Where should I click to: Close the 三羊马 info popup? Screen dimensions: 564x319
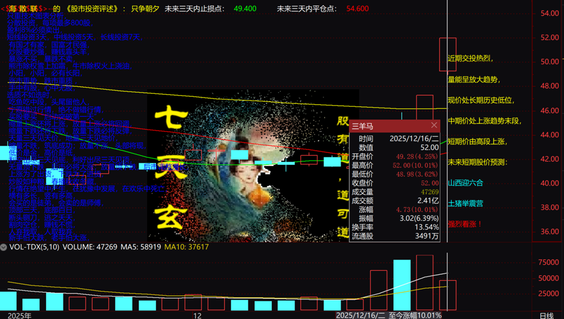[434, 125]
